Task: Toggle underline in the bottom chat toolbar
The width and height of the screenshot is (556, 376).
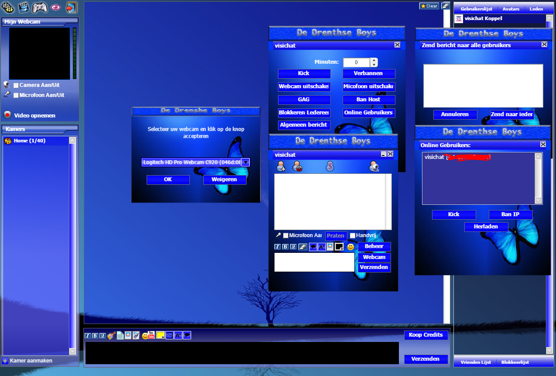Action: (103, 335)
